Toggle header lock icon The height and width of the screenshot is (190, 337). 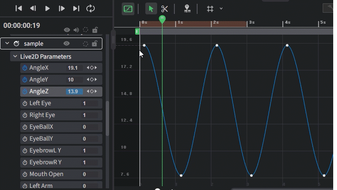[95, 30]
